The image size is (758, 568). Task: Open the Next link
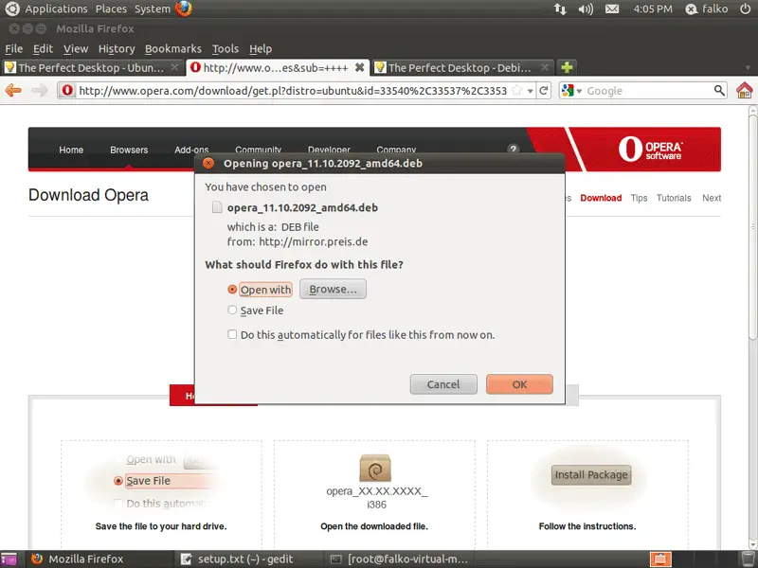712,198
